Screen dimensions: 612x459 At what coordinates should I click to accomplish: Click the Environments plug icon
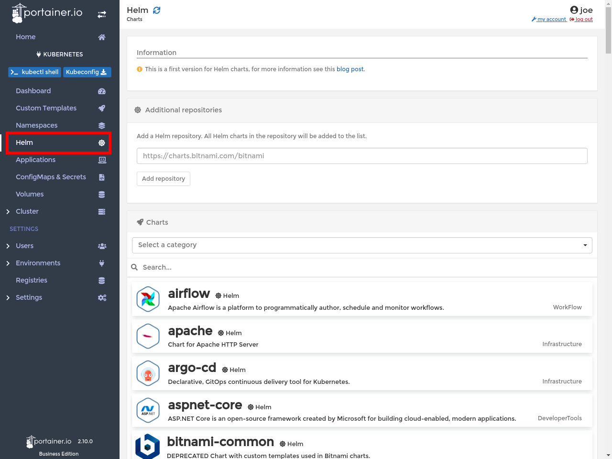[x=102, y=263]
